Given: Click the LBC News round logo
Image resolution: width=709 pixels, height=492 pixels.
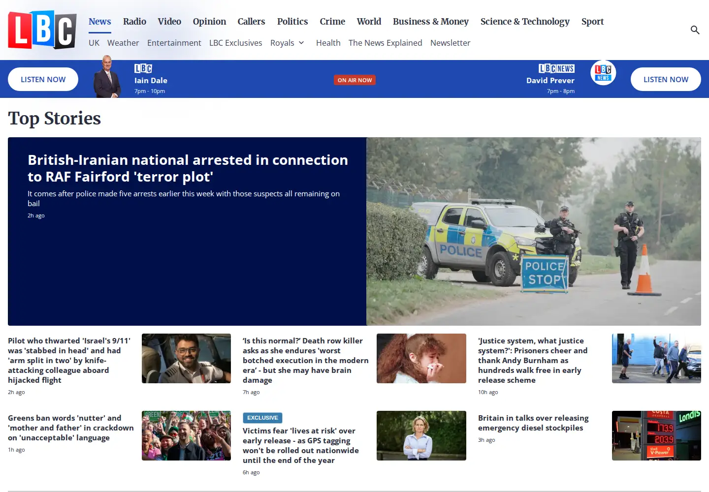Looking at the screenshot, I should click(x=603, y=73).
